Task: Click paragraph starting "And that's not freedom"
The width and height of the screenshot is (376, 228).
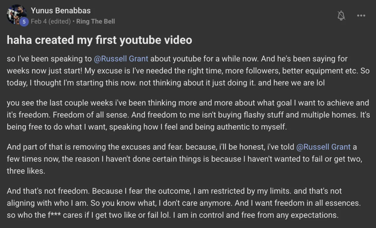Action: (x=184, y=203)
